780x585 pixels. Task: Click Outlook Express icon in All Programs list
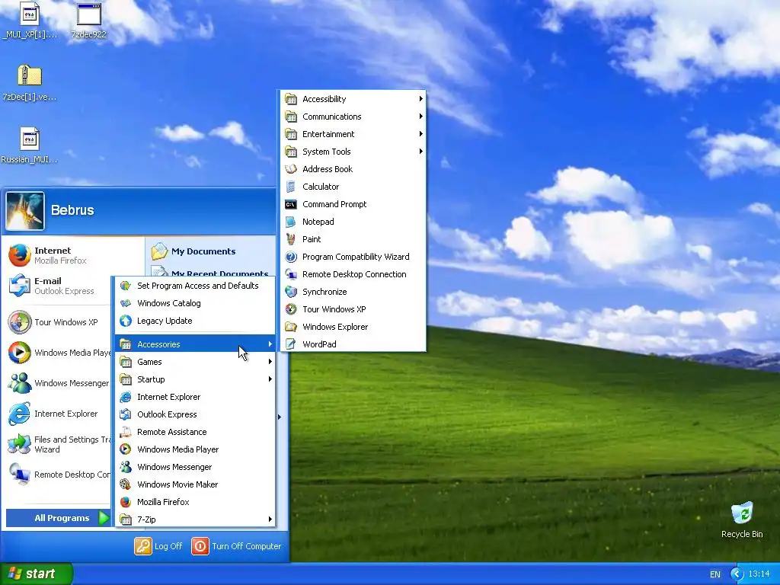pos(126,414)
